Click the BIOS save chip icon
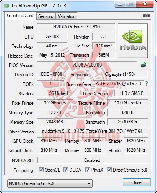157x193 pixels. (x=143, y=65)
